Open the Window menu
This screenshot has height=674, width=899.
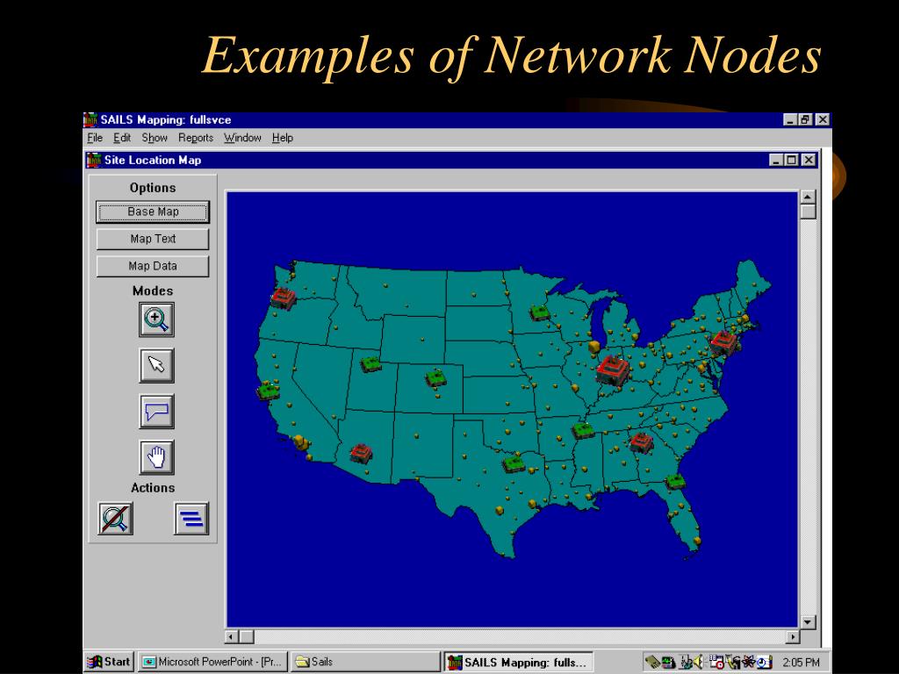pos(242,138)
